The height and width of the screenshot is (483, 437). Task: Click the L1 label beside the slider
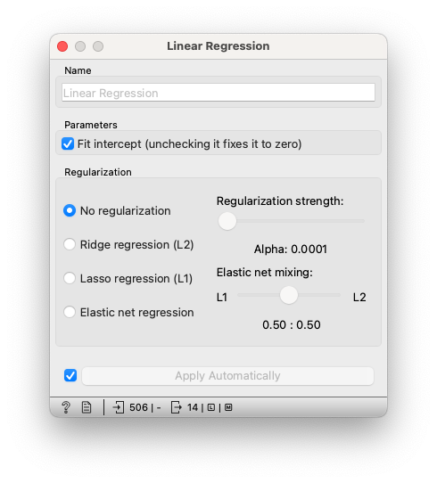222,298
